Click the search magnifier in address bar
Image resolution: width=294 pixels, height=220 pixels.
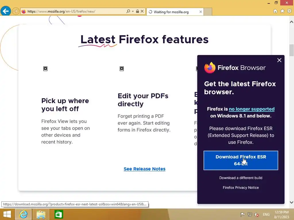click(x=128, y=11)
